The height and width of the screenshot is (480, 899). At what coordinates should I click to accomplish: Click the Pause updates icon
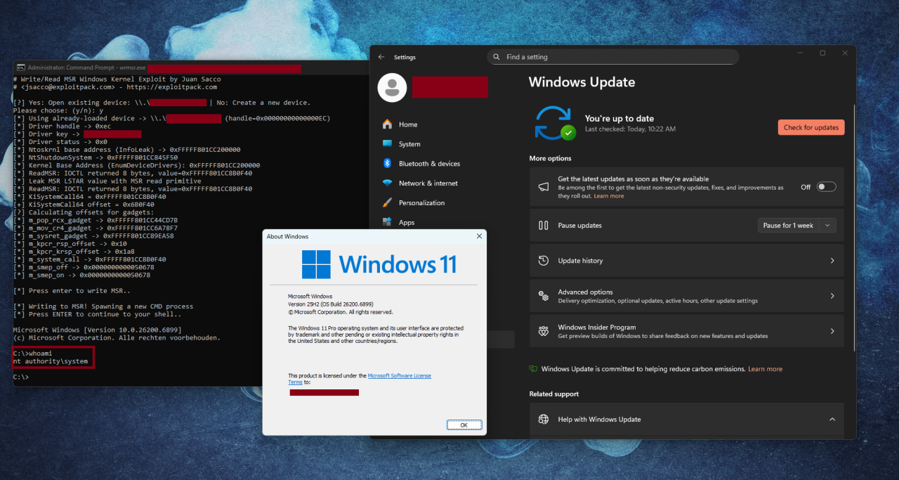(x=543, y=225)
